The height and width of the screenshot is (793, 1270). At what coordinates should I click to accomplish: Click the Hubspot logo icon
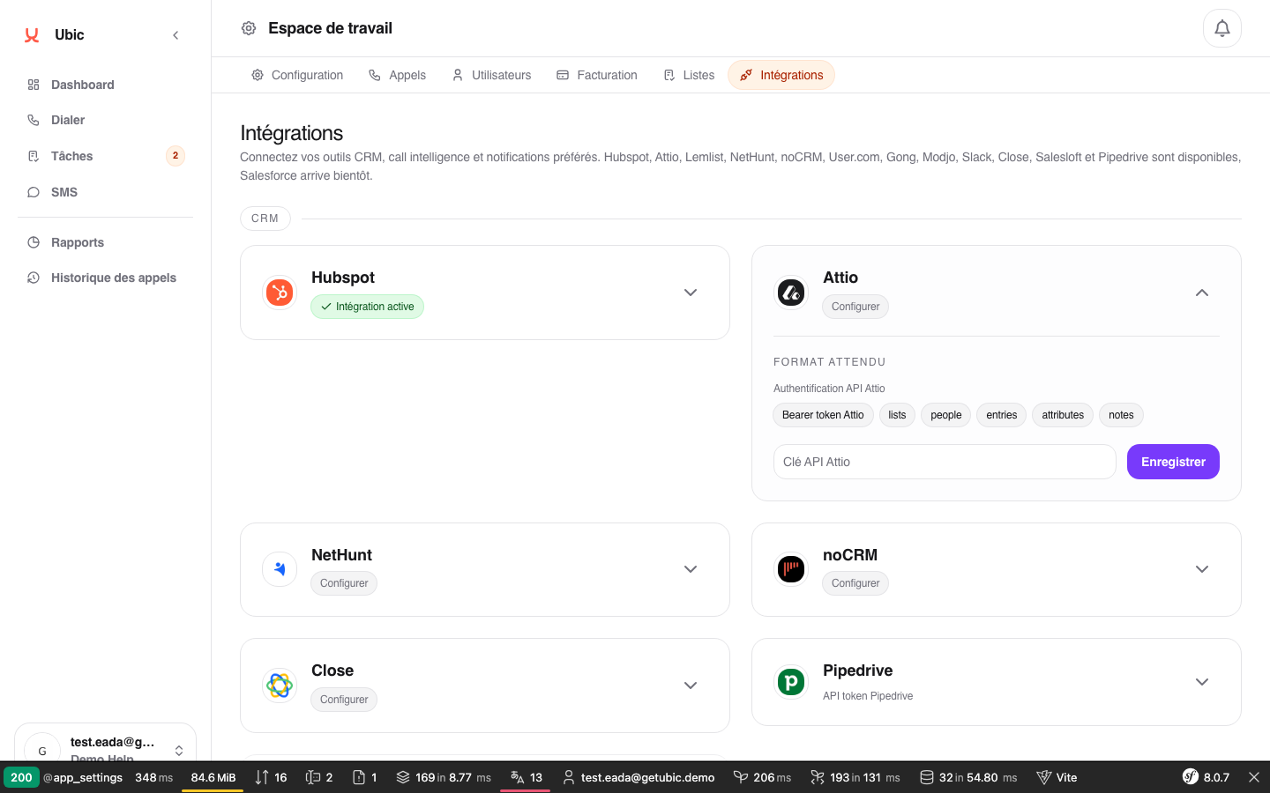(x=280, y=293)
